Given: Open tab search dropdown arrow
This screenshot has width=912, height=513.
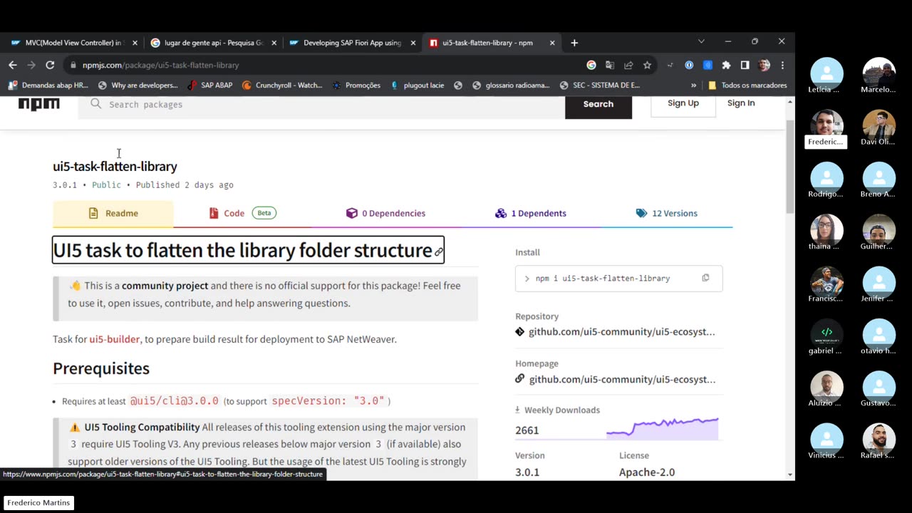Looking at the screenshot, I should point(701,42).
